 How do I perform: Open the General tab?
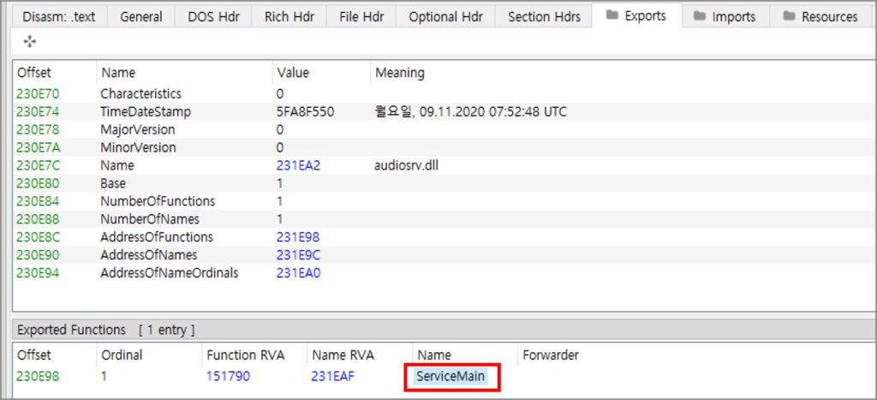[141, 16]
